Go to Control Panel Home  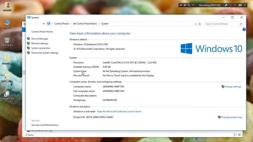tap(42, 32)
